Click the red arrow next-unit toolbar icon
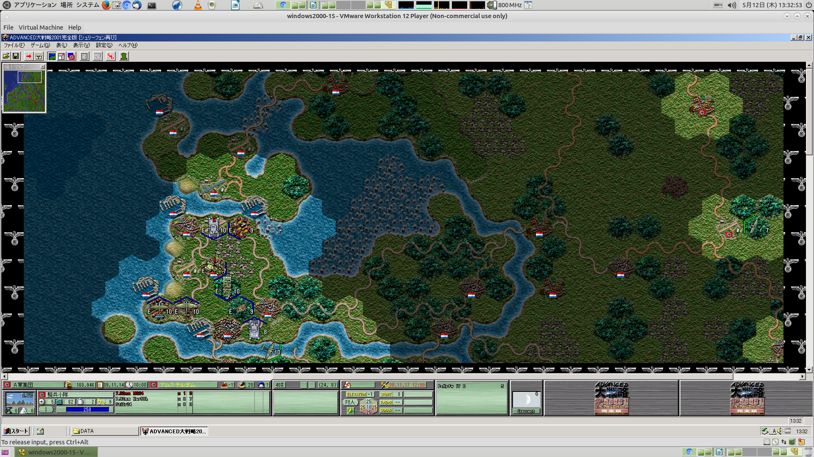Screen dimensions: 814x457 [28, 56]
